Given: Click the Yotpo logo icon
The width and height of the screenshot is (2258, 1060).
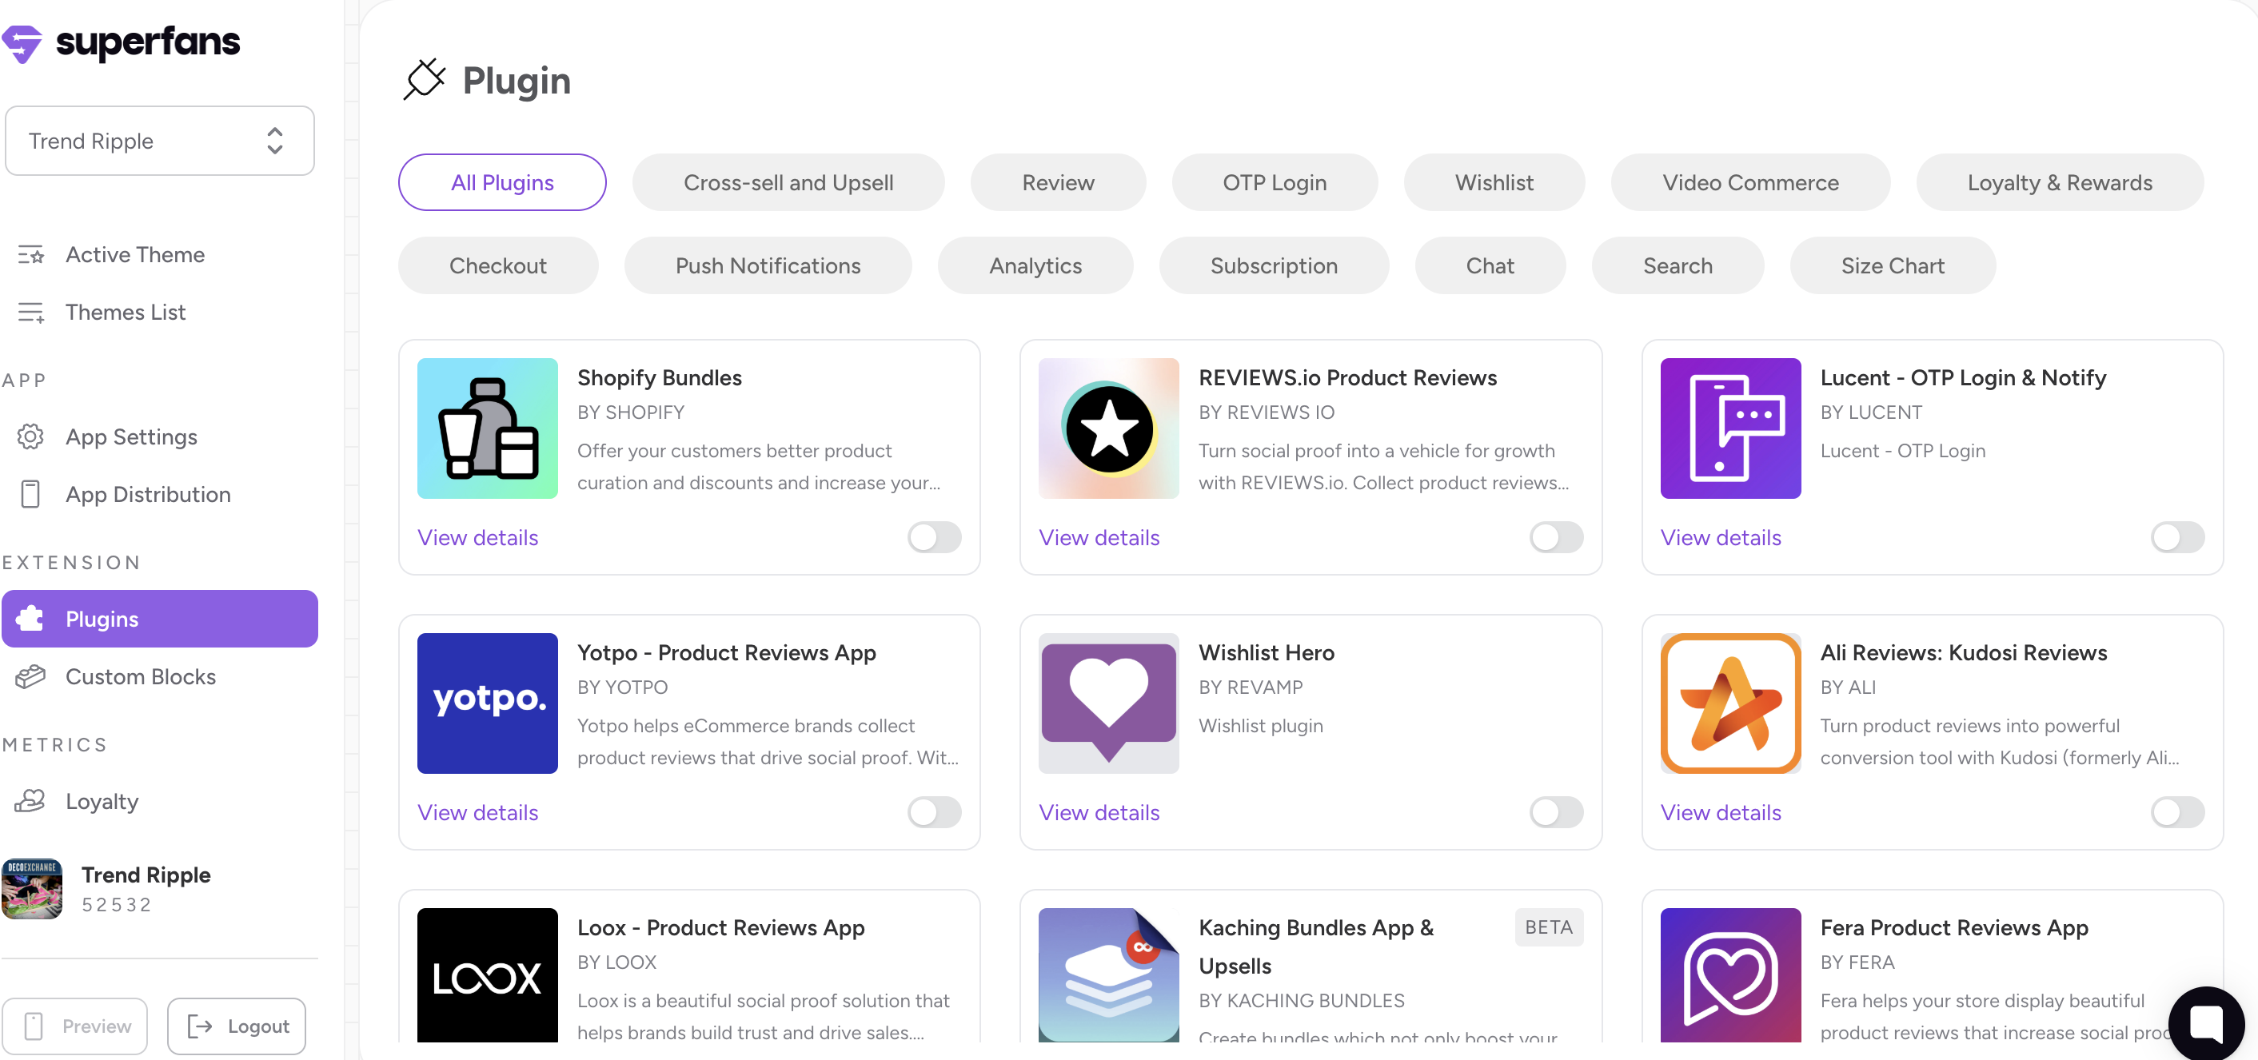Looking at the screenshot, I should [488, 703].
